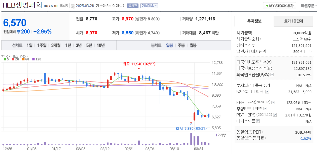This screenshot has height=154, width=319.
Task: Expand the 동일업종 PER arrow link
Action: (x=263, y=132)
